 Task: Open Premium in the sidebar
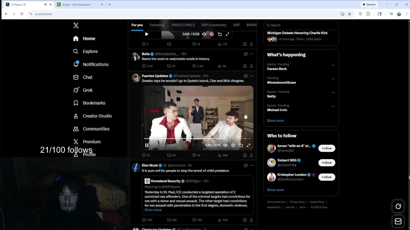[x=87, y=142]
